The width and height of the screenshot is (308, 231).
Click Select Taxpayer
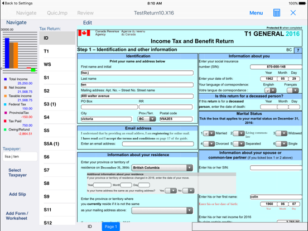point(17,172)
